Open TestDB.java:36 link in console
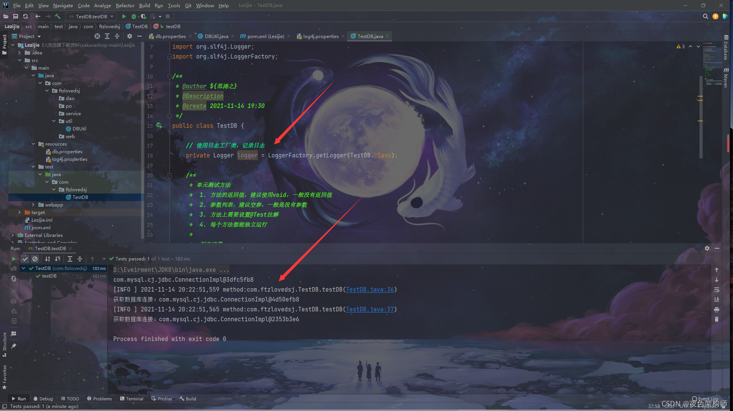Image resolution: width=733 pixels, height=411 pixels. pyautogui.click(x=370, y=290)
